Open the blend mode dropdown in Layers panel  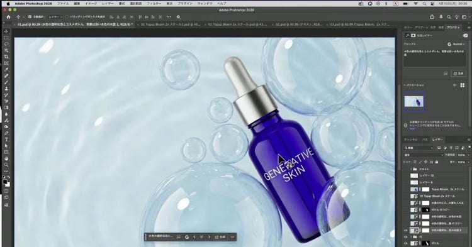click(424, 155)
